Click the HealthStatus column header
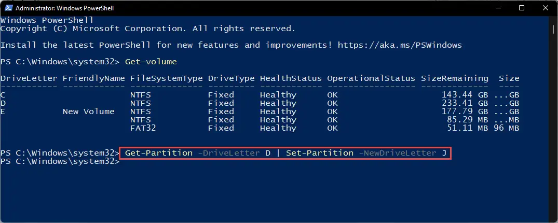Viewport: 558px width, 223px height. [291, 78]
